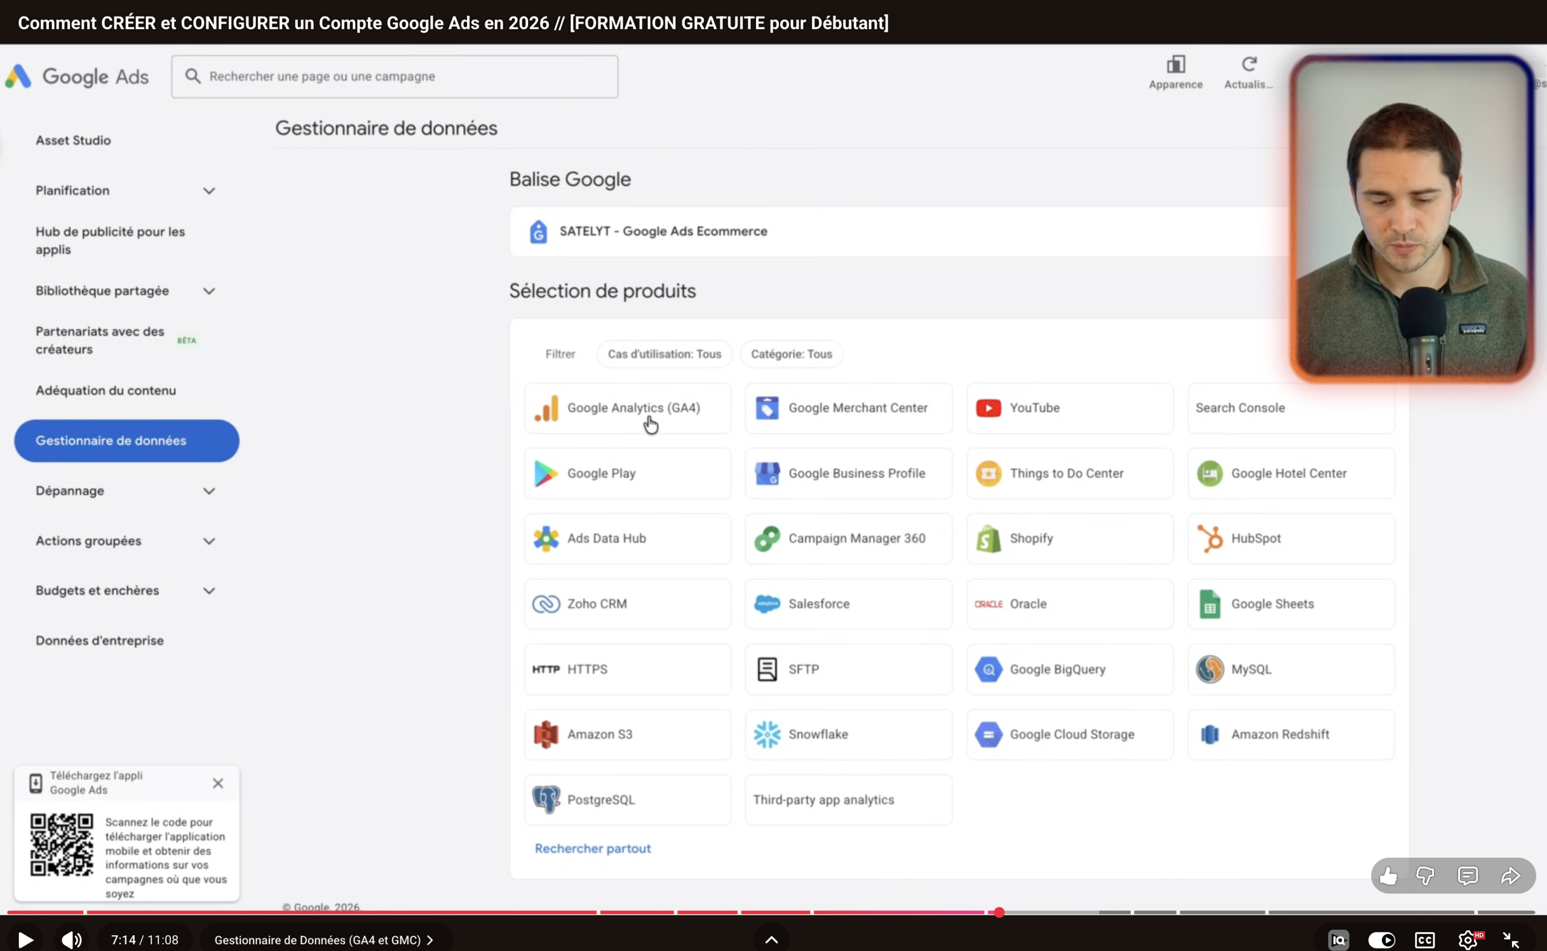The height and width of the screenshot is (951, 1547).
Task: Select the HubSpot card
Action: coord(1291,538)
